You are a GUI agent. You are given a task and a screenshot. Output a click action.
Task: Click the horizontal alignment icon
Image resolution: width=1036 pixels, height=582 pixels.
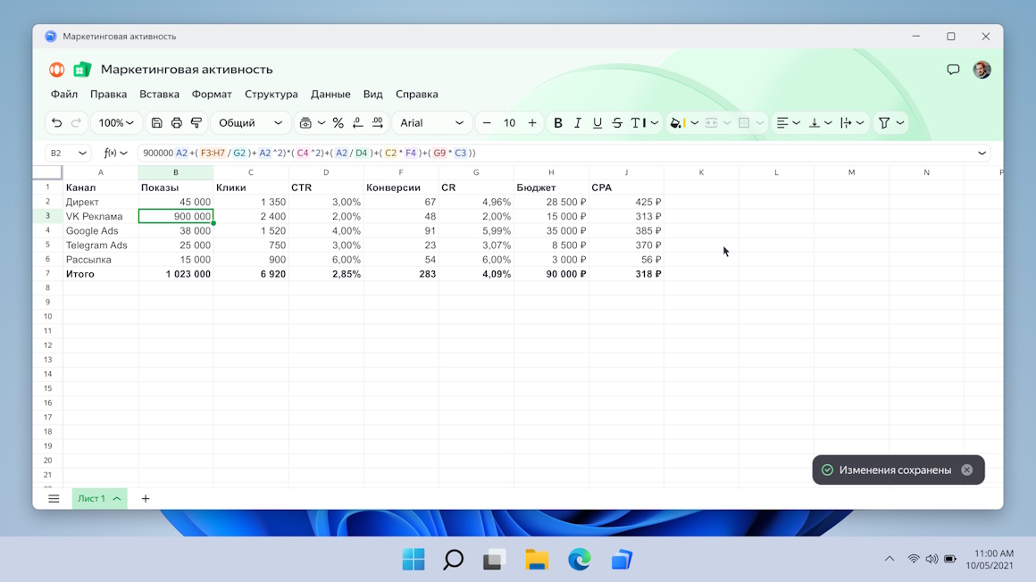[x=782, y=123]
